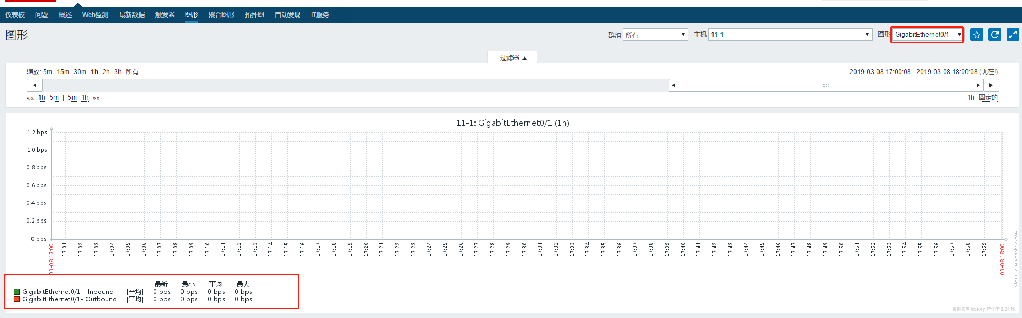This screenshot has width=1022, height=318.
Task: Open the 触发器 menu tab
Action: [x=165, y=15]
